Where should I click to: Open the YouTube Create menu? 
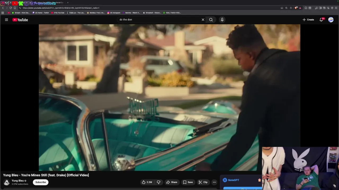pos(308,20)
